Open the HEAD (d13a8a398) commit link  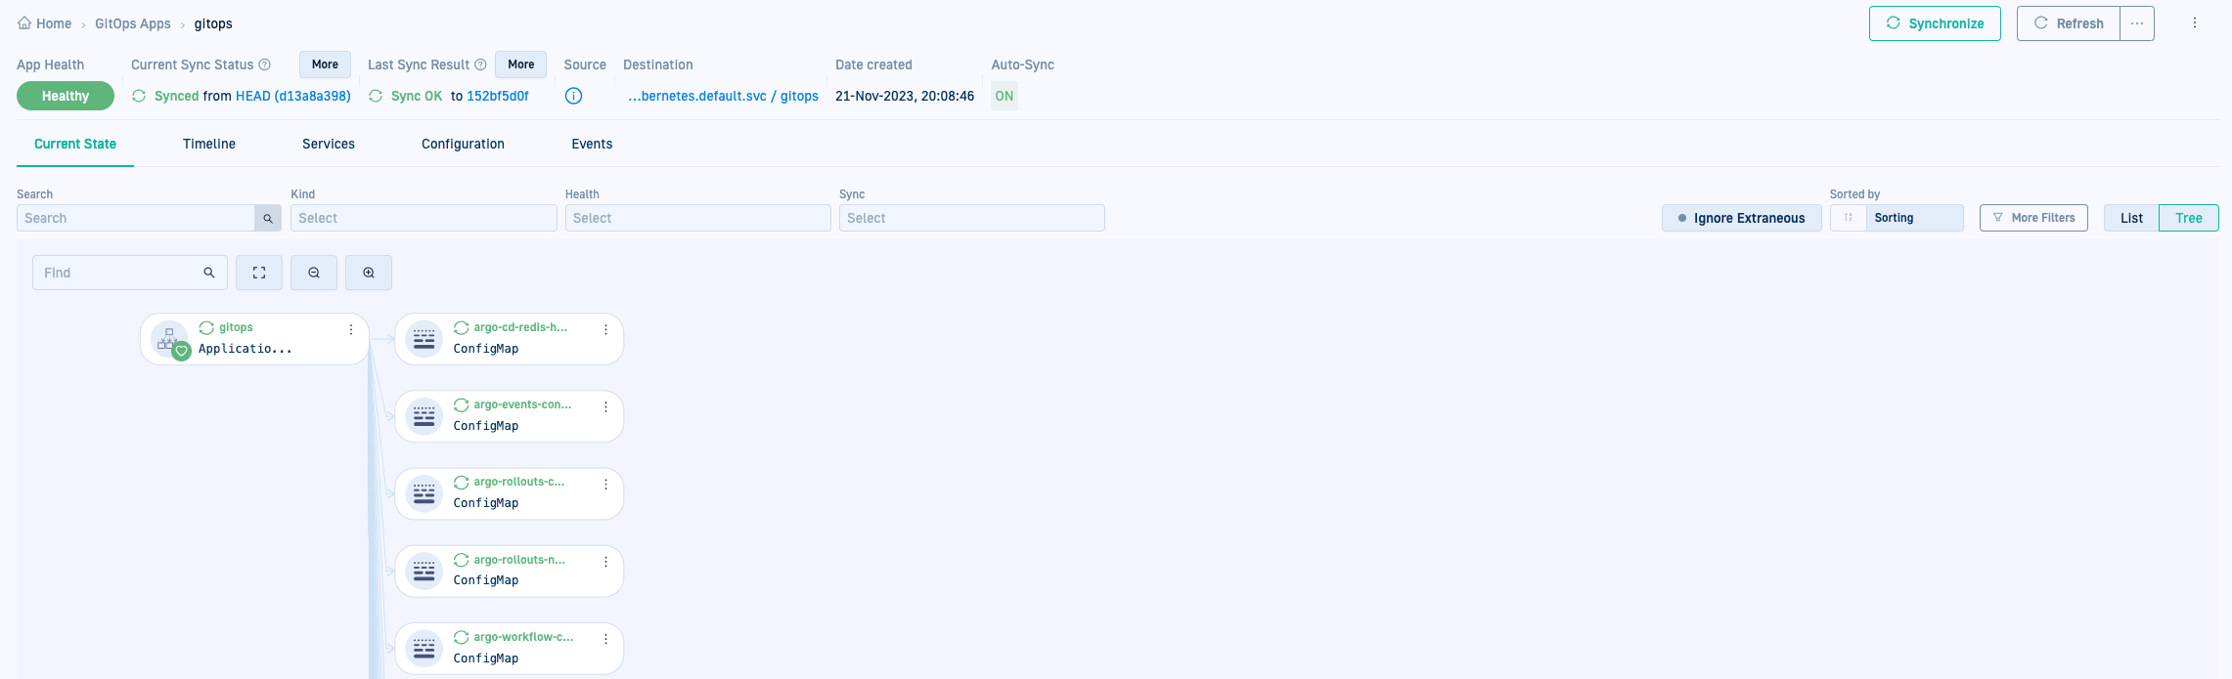pyautogui.click(x=293, y=96)
